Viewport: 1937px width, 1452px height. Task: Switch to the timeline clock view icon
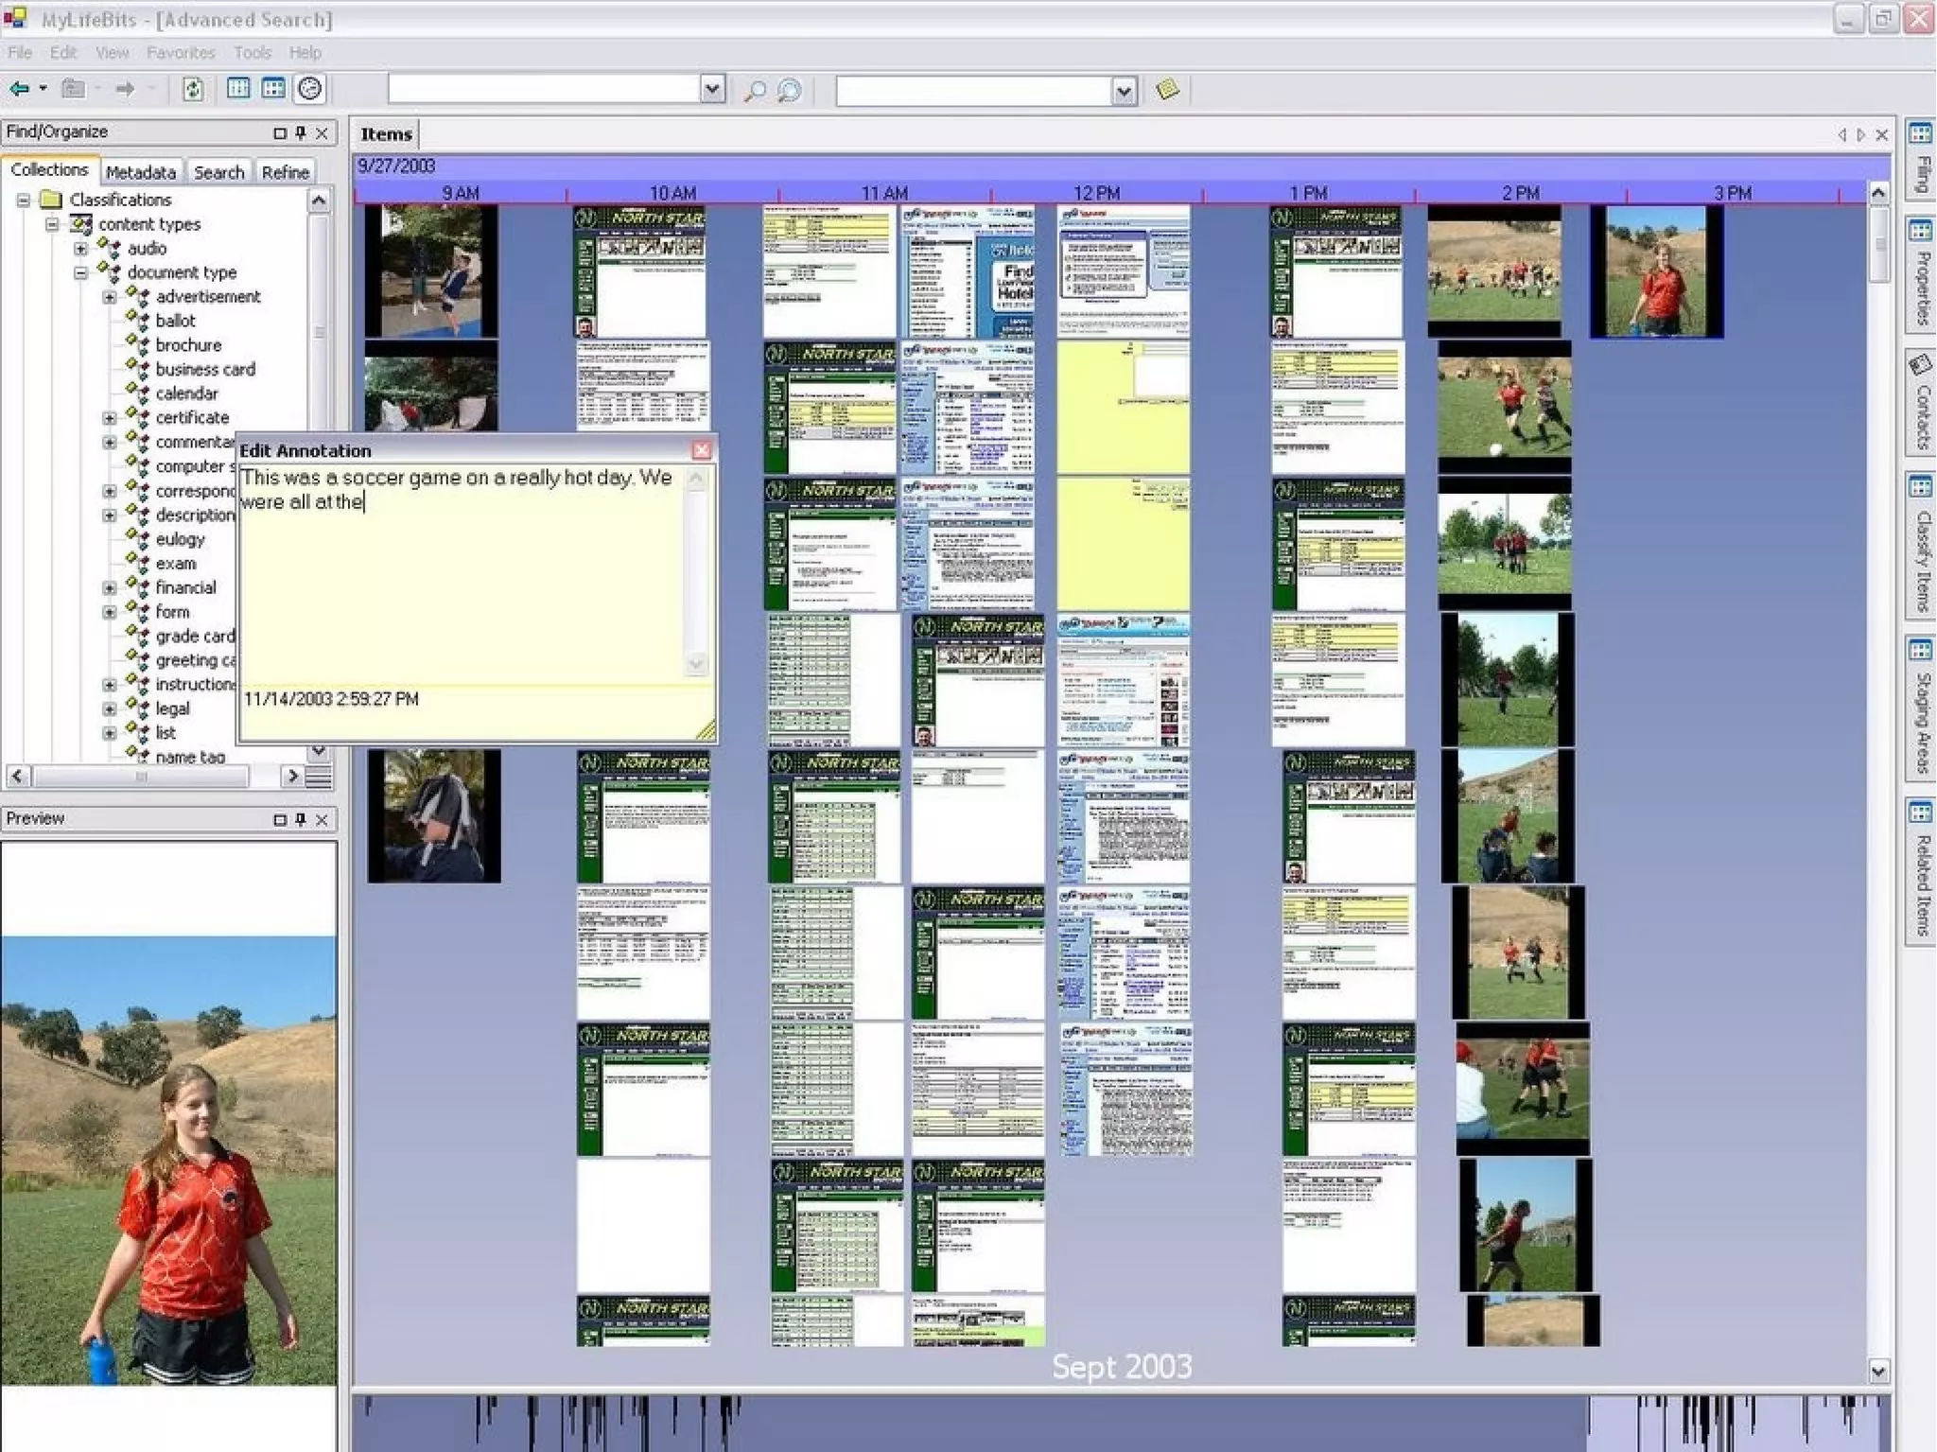click(x=309, y=89)
